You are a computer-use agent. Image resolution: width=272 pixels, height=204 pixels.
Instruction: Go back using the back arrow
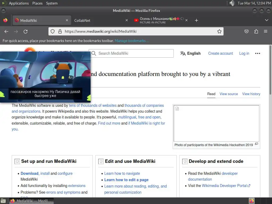[x=6, y=31]
